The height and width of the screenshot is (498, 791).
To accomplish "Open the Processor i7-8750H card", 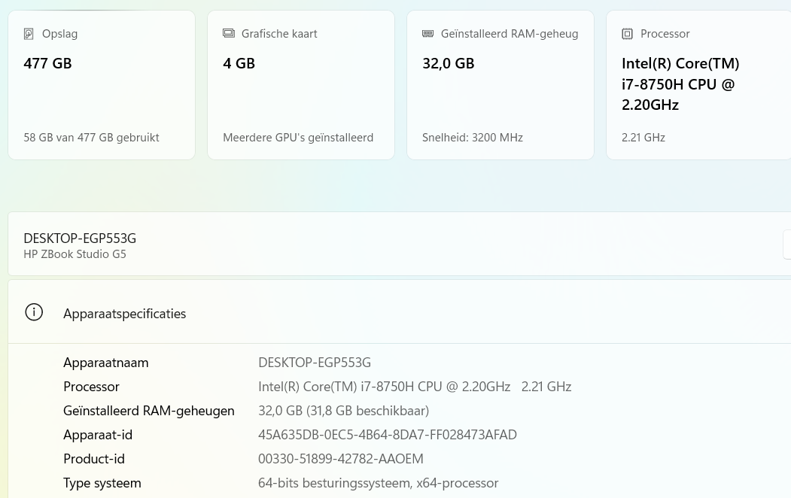I will pyautogui.click(x=698, y=85).
